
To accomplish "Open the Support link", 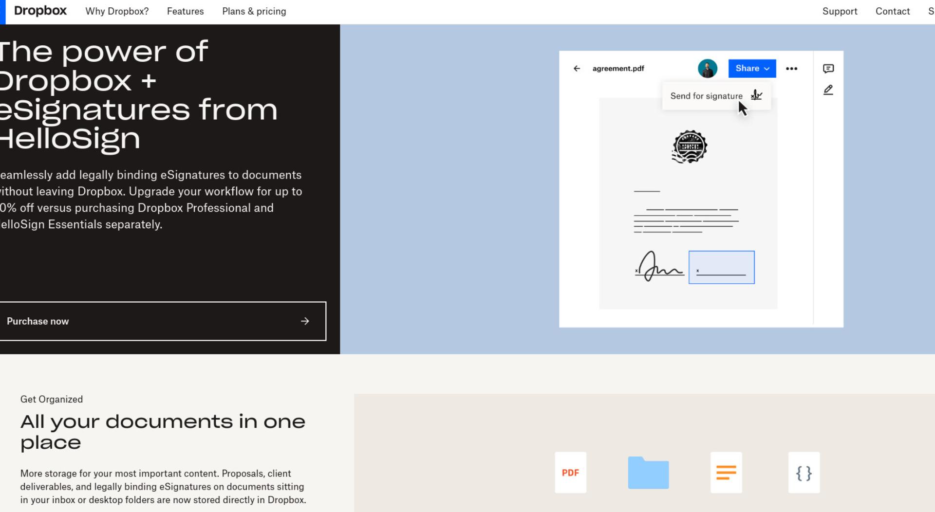I will click(840, 11).
